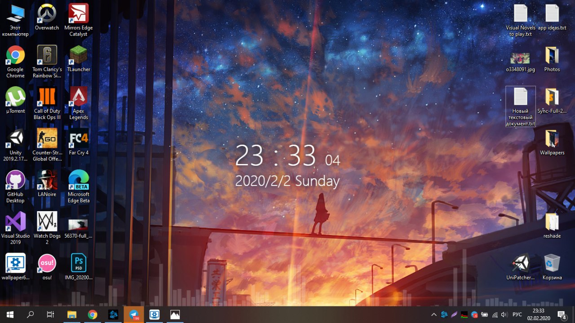This screenshot has height=323, width=575.
Task: Select Call of Duty Black Ops III icon
Action: pos(47,104)
